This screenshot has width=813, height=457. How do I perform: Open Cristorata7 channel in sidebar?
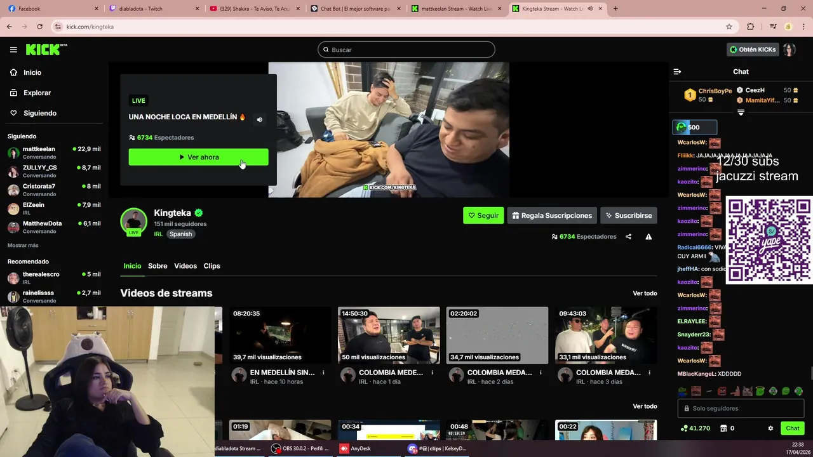(54, 190)
